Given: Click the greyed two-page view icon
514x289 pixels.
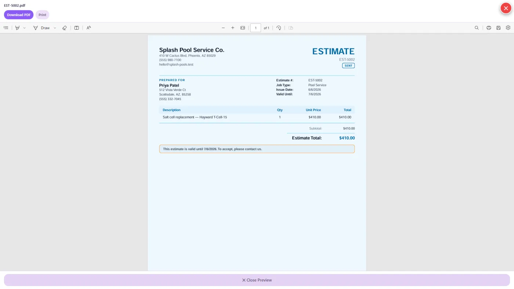Looking at the screenshot, I should coord(291,28).
